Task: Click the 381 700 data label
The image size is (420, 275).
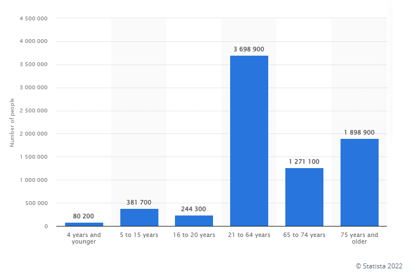Action: [139, 202]
